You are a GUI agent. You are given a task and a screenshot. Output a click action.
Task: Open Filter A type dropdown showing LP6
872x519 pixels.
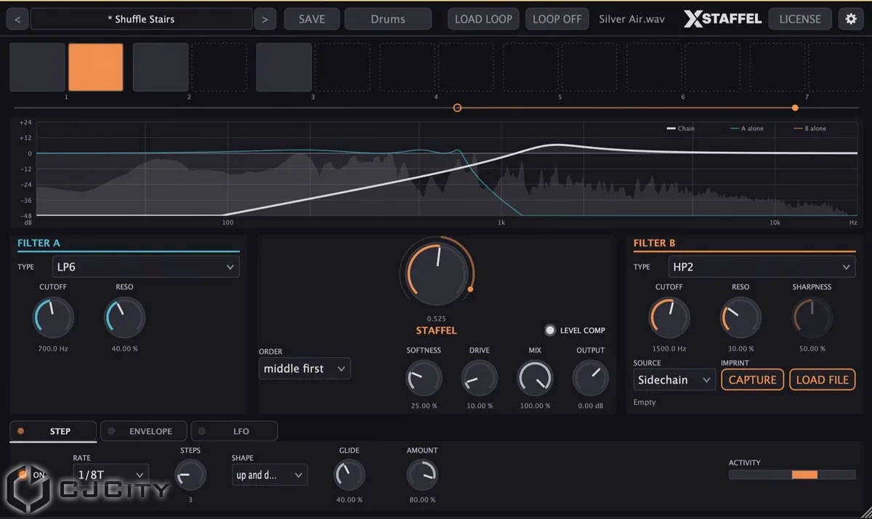click(146, 267)
